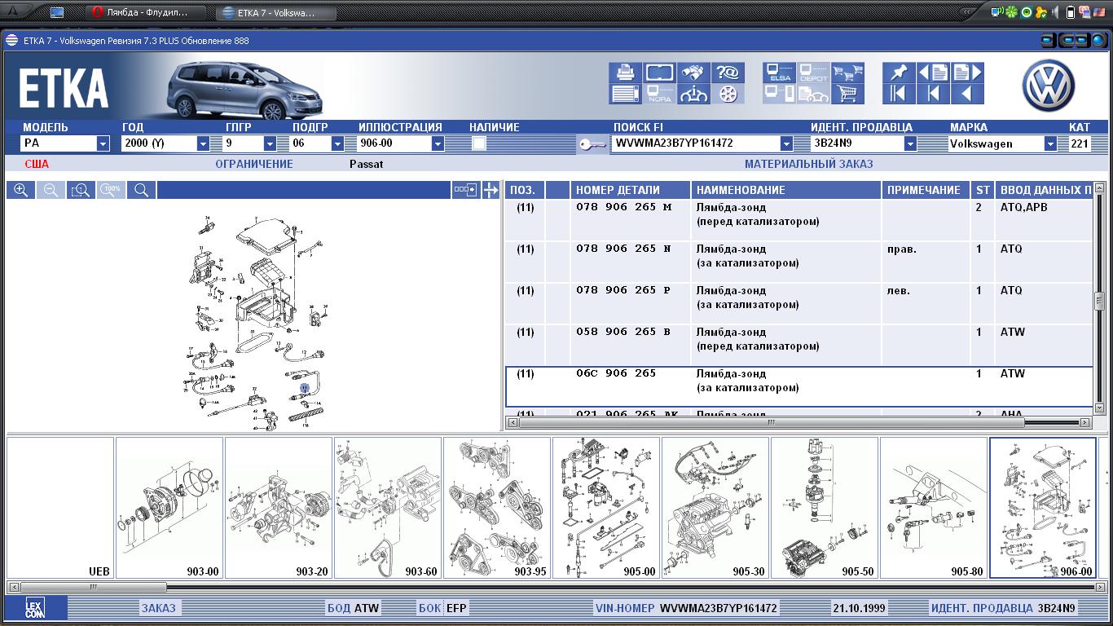Open the vehicle information car icon
1113x626 pixels.
pos(693,94)
